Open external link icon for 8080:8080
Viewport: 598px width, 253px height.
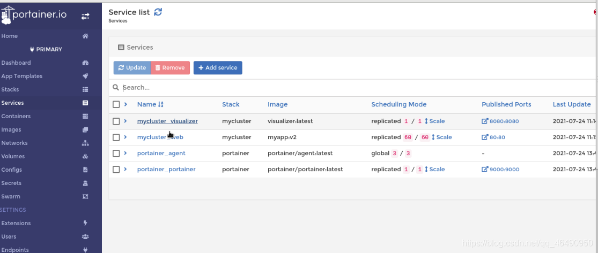pos(485,121)
